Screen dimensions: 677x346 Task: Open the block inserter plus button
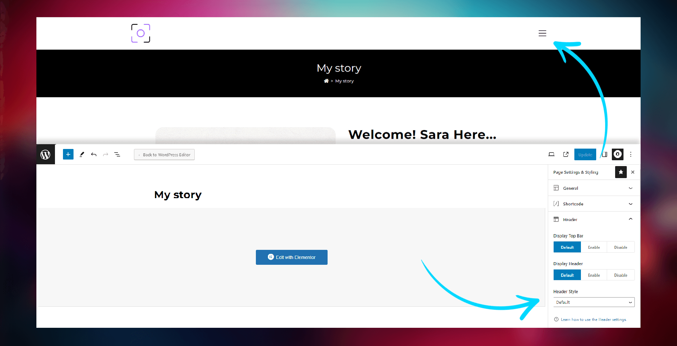tap(68, 154)
